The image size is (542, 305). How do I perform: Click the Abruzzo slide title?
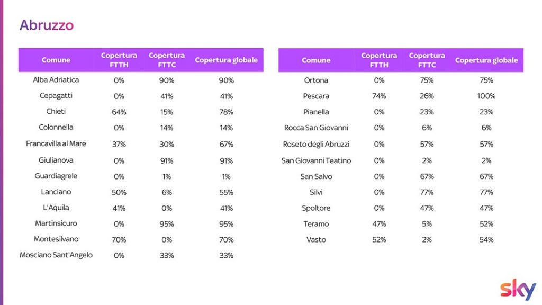(47, 25)
